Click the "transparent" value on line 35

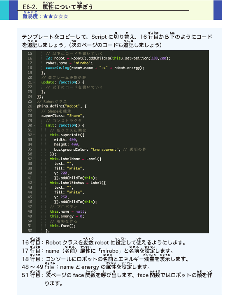(x=105, y=150)
